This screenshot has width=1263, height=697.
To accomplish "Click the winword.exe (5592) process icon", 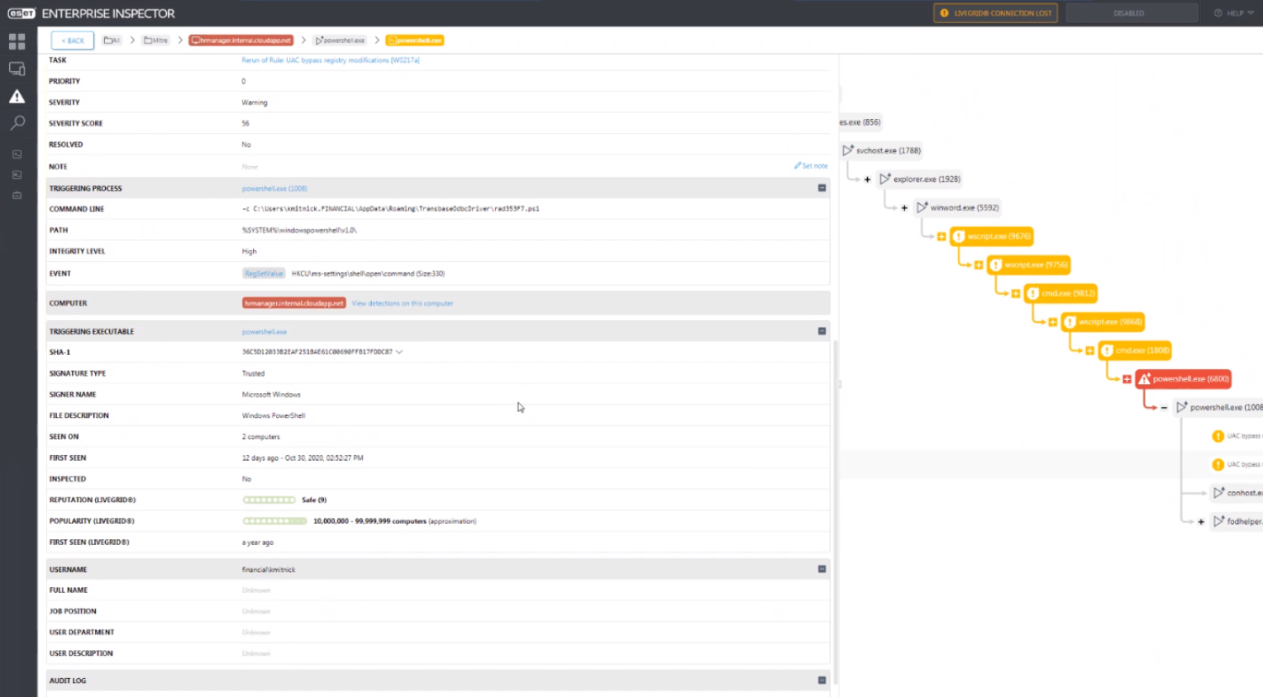I will pyautogui.click(x=922, y=207).
